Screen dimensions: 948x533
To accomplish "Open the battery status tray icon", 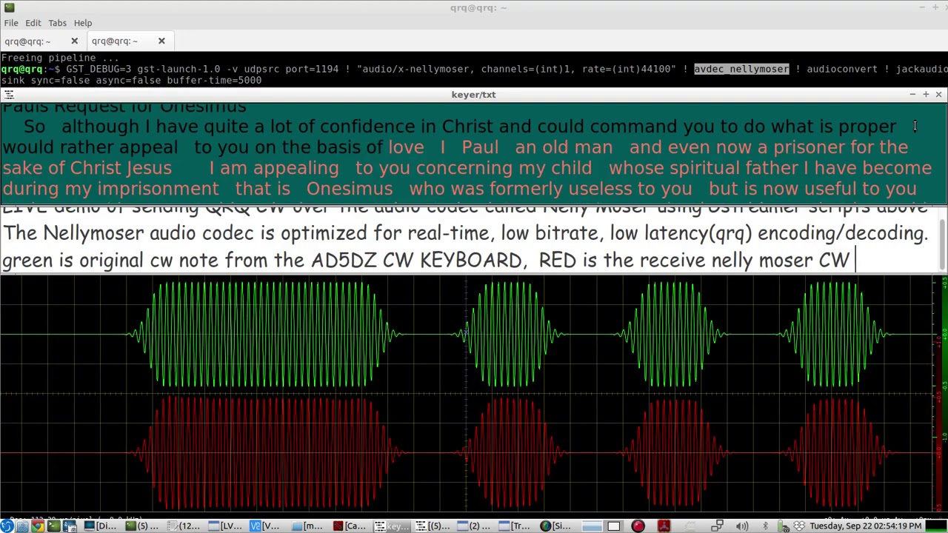I will pos(782,526).
